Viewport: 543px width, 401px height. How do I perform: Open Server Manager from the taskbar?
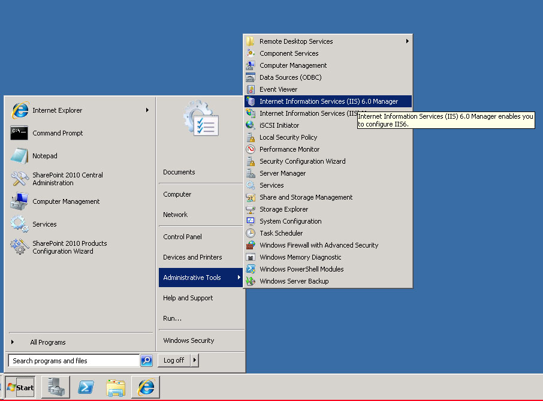click(x=56, y=387)
